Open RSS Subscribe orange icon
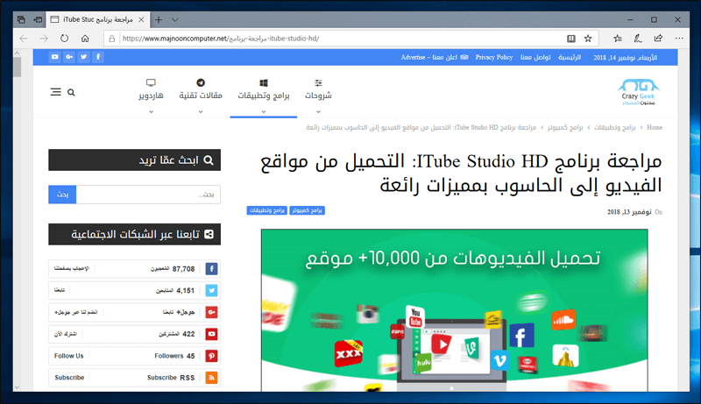 (211, 378)
